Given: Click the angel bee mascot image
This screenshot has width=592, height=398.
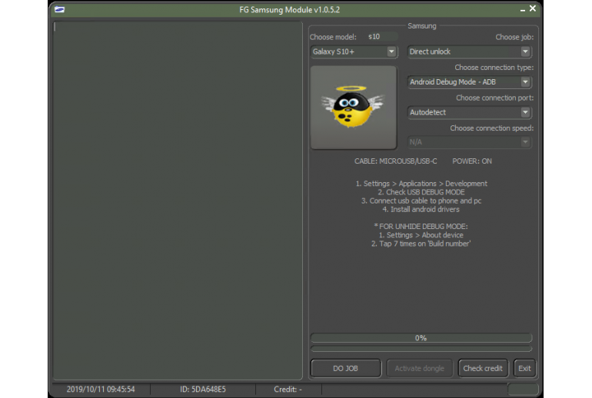Looking at the screenshot, I should pyautogui.click(x=354, y=108).
